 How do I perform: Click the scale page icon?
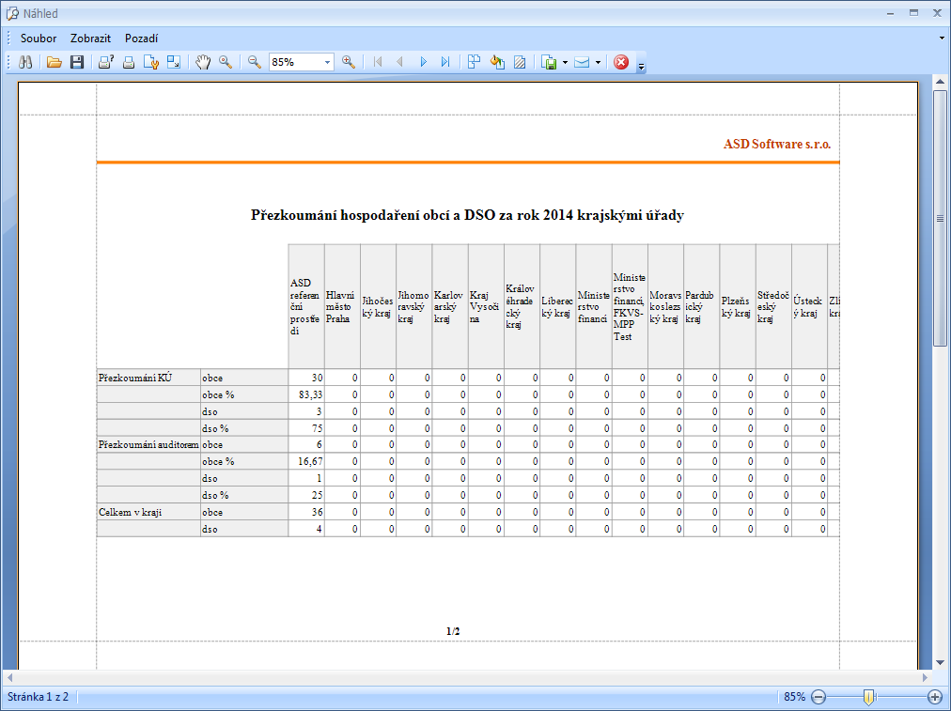(x=174, y=62)
